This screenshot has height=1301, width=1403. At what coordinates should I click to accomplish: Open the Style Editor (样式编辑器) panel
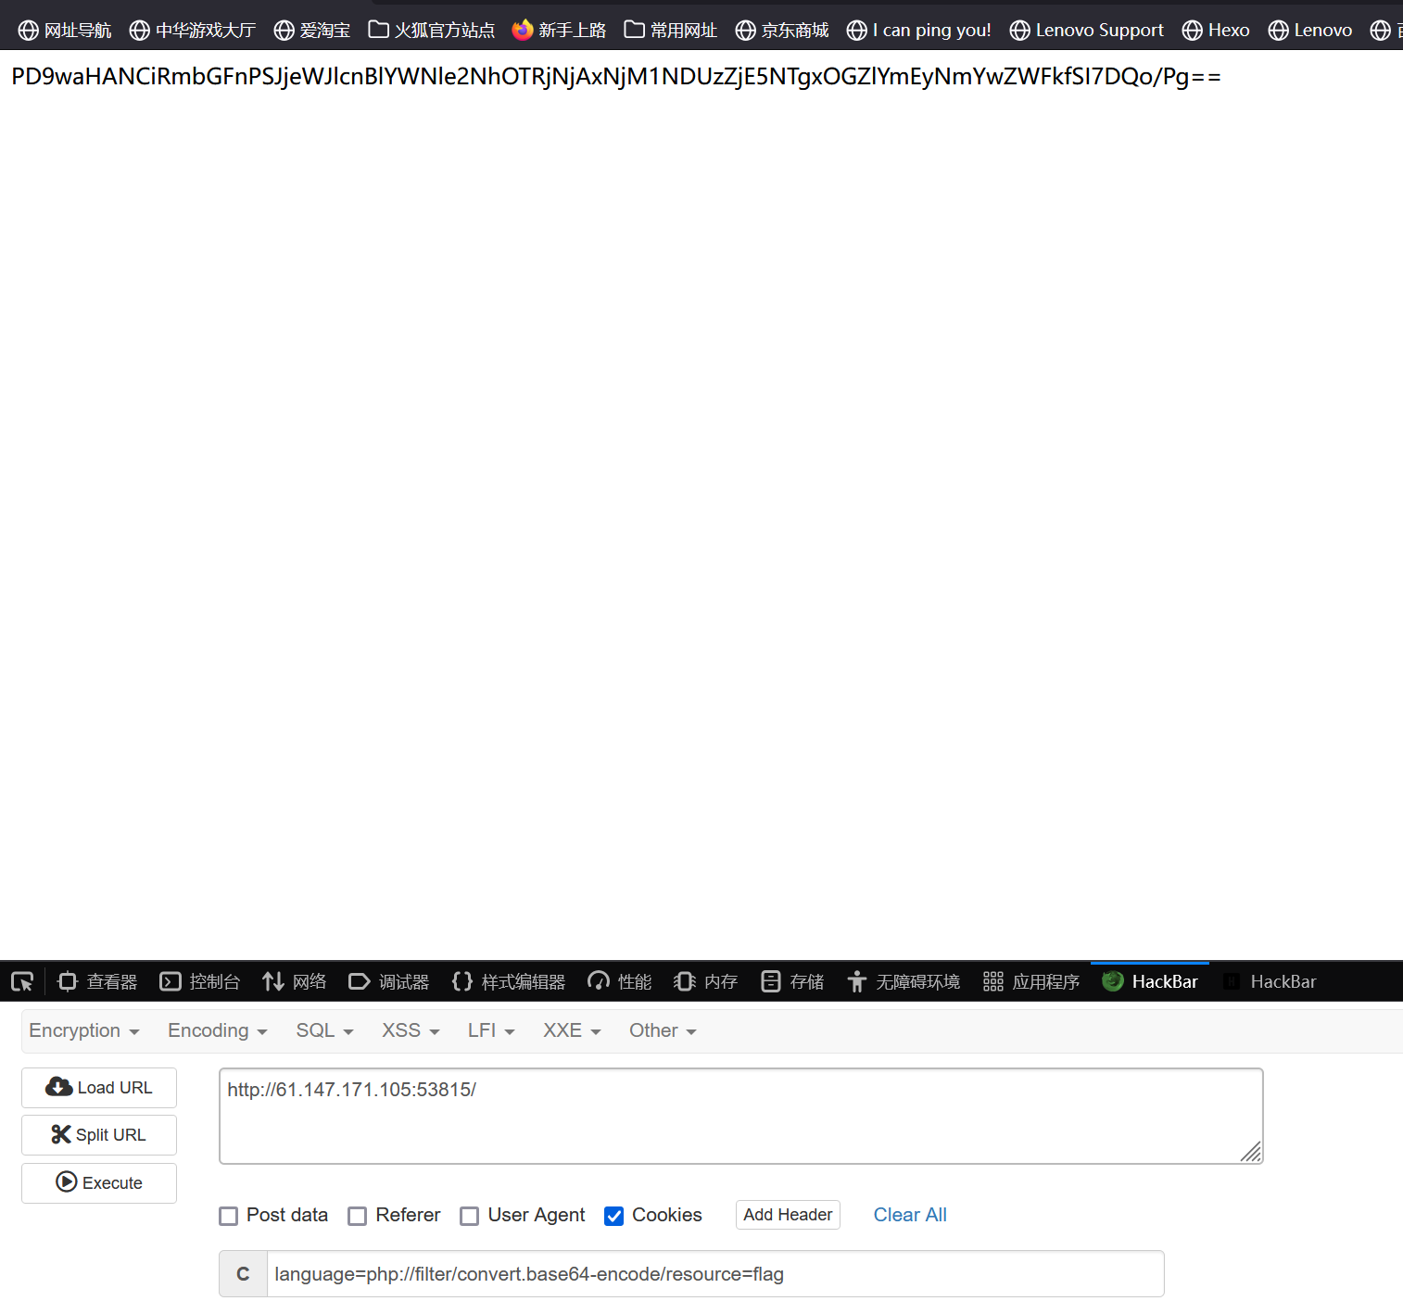coord(509,981)
